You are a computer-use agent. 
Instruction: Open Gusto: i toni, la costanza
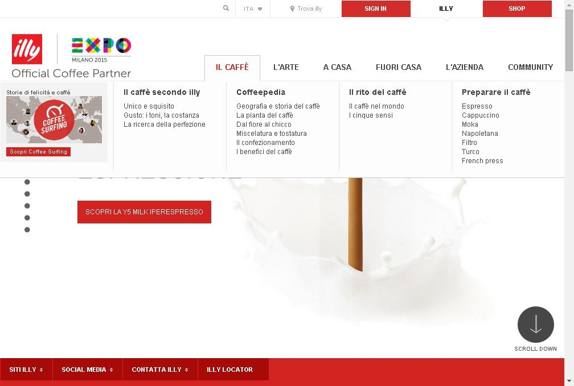pyautogui.click(x=161, y=115)
